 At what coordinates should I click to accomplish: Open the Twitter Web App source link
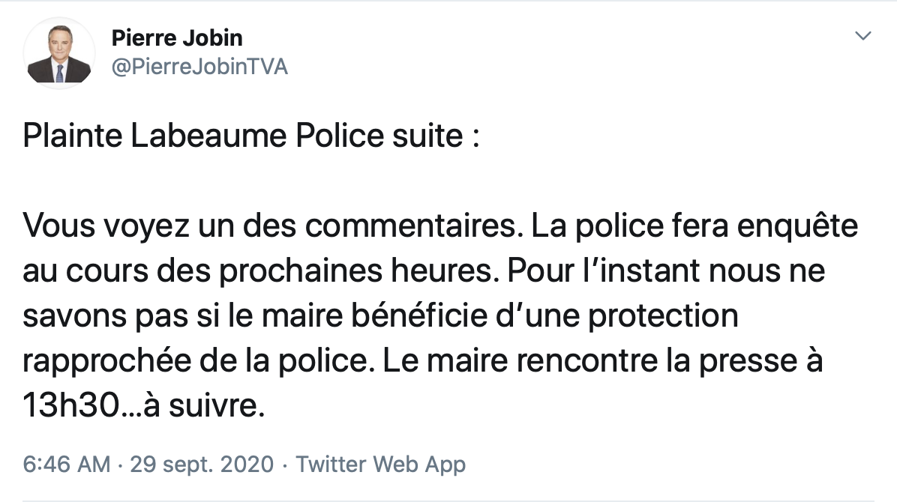click(x=380, y=464)
